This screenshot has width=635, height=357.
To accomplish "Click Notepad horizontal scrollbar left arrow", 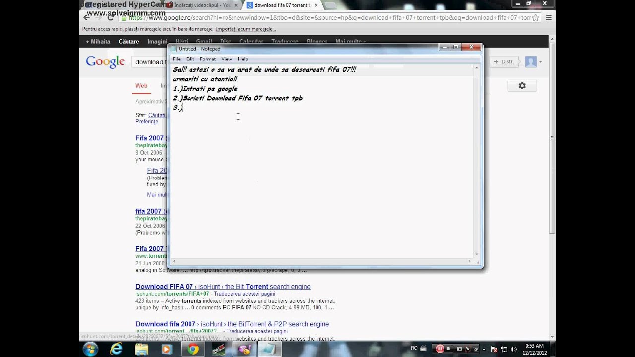I will click(173, 261).
